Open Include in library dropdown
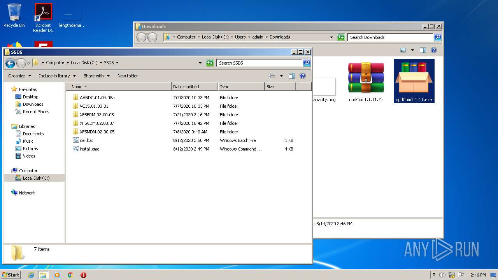Image resolution: width=498 pixels, height=280 pixels. click(x=57, y=76)
